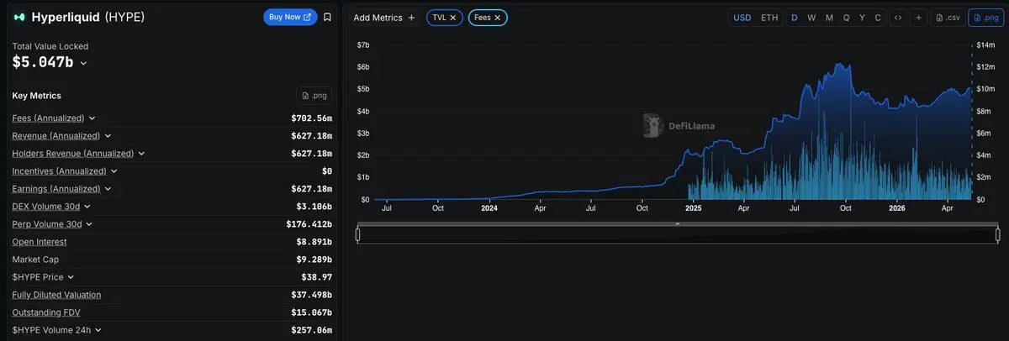The image size is (1009, 341).
Task: Download chart image as .png
Action: click(x=985, y=18)
